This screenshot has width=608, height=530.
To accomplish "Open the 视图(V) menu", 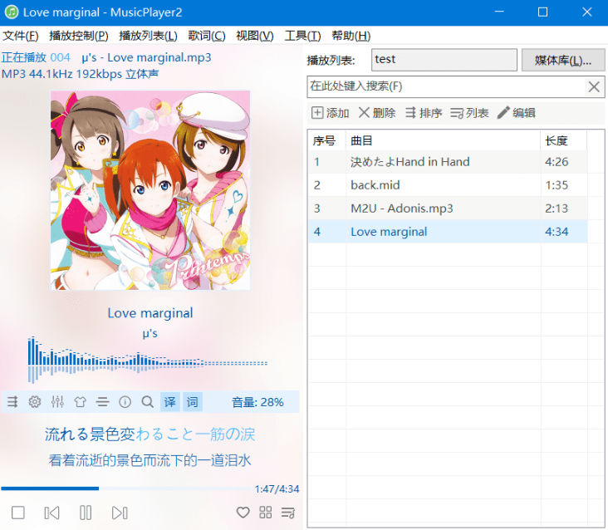I will (x=255, y=36).
